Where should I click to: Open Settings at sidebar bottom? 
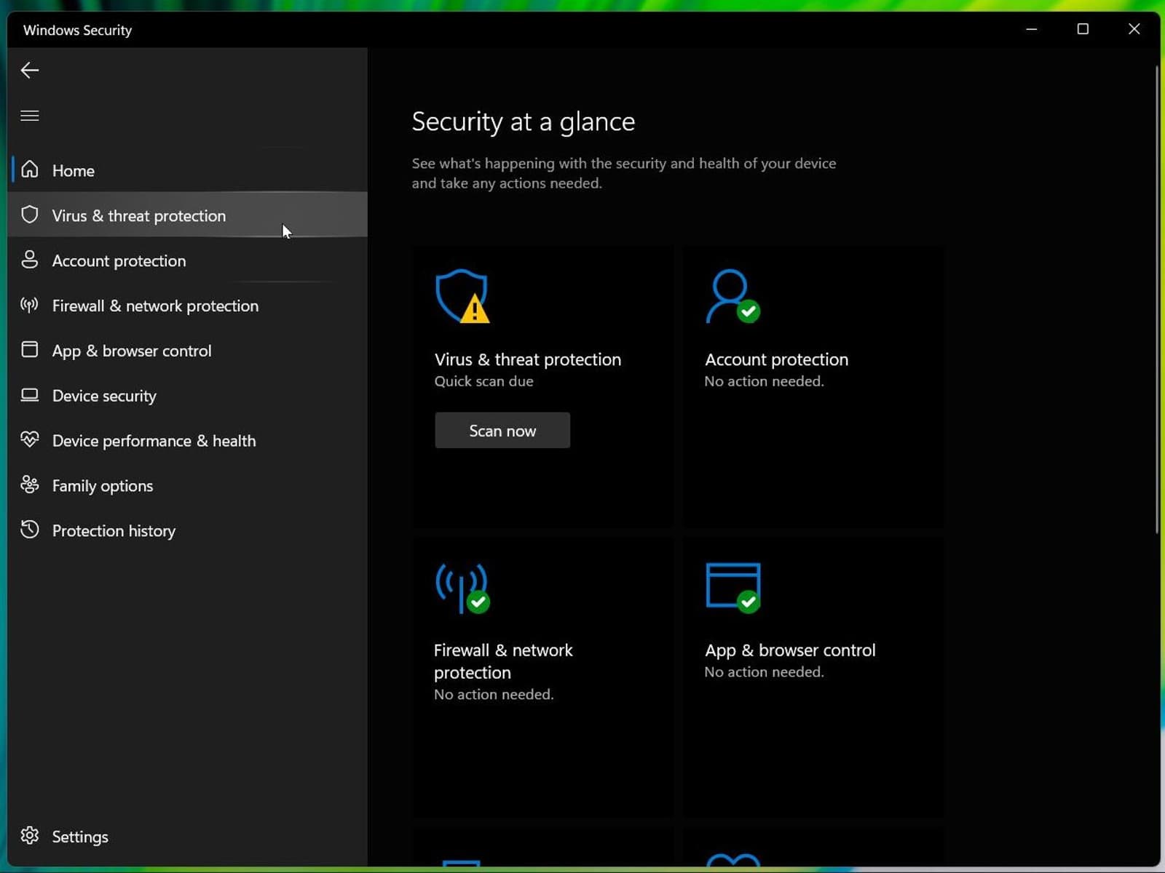click(x=187, y=837)
